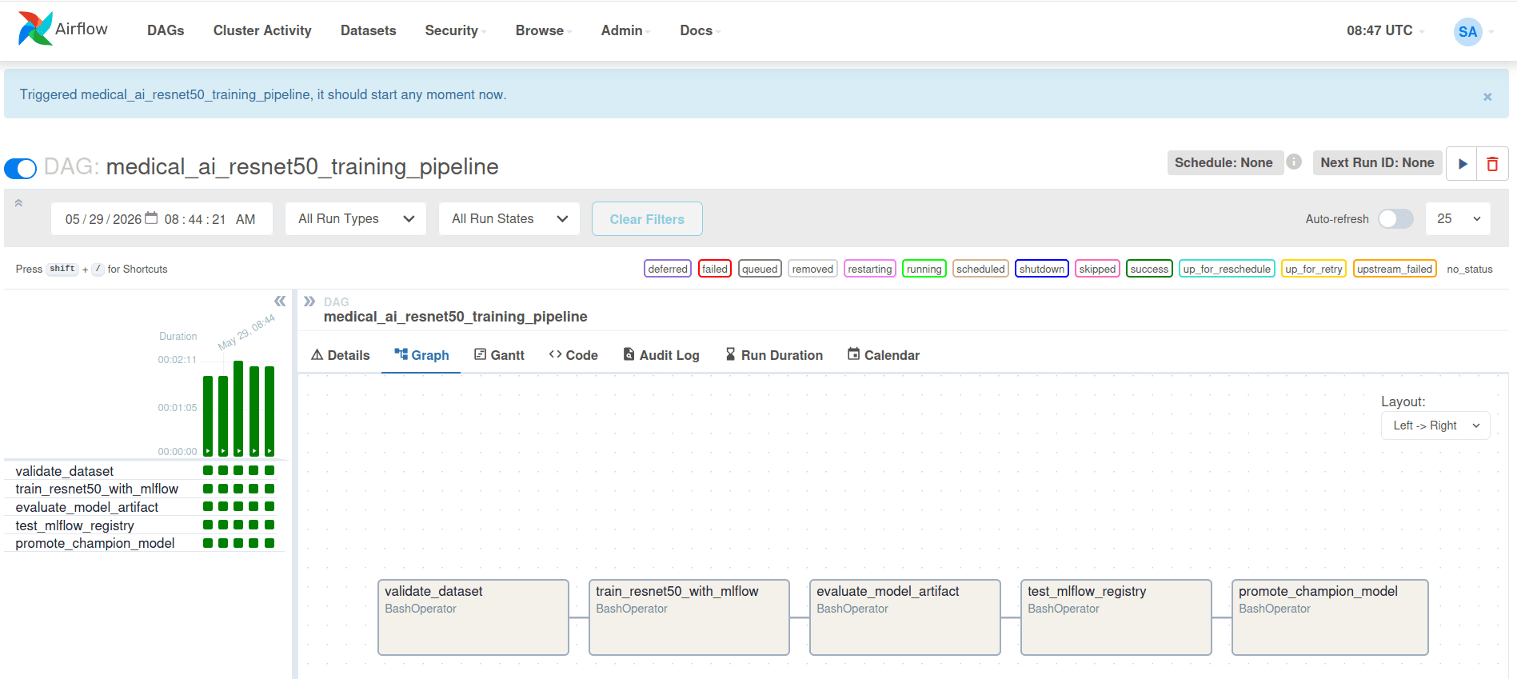Select the validate_dataset graph node

(473, 617)
